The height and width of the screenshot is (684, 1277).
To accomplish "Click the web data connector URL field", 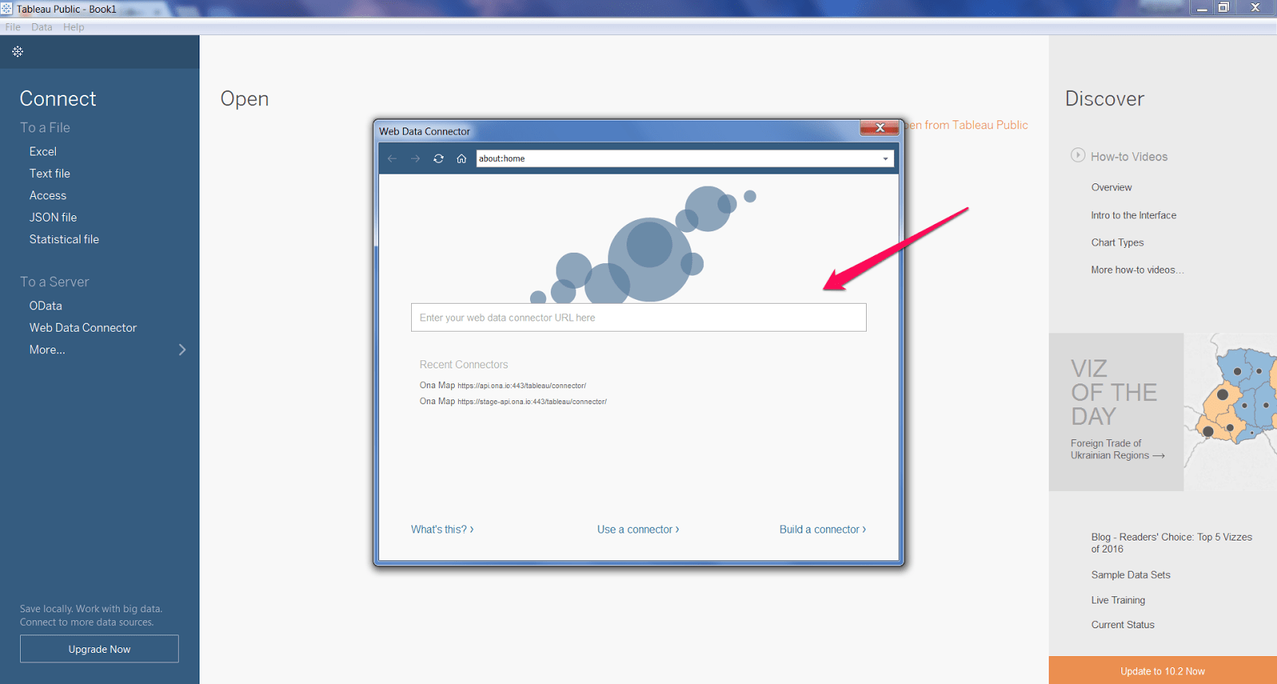I will (638, 317).
